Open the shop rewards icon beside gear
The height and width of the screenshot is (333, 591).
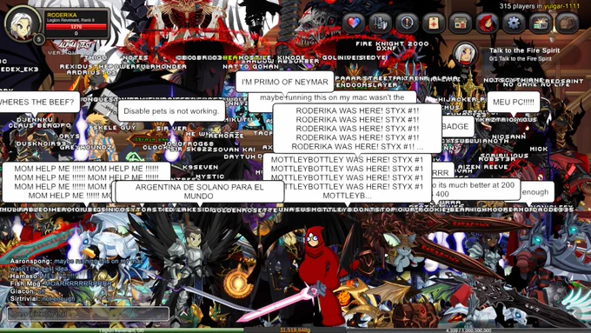click(541, 23)
